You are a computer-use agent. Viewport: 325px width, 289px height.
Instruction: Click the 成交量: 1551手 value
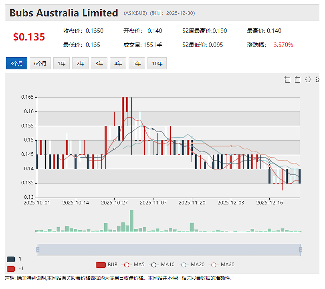click(x=143, y=45)
